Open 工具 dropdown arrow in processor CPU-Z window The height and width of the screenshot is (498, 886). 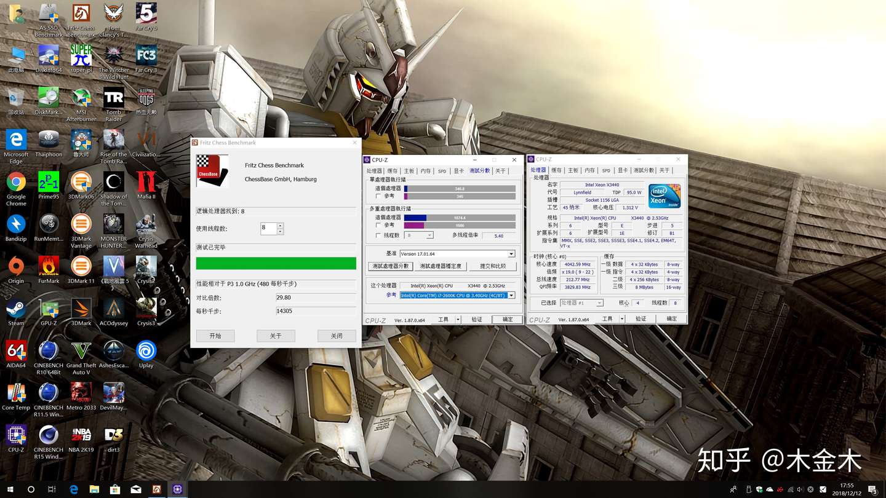[x=621, y=319]
